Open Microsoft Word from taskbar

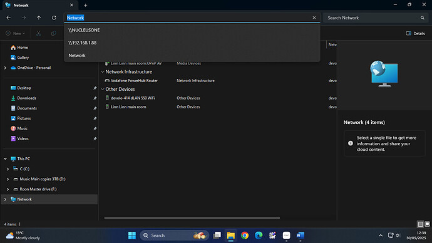(x=301, y=235)
